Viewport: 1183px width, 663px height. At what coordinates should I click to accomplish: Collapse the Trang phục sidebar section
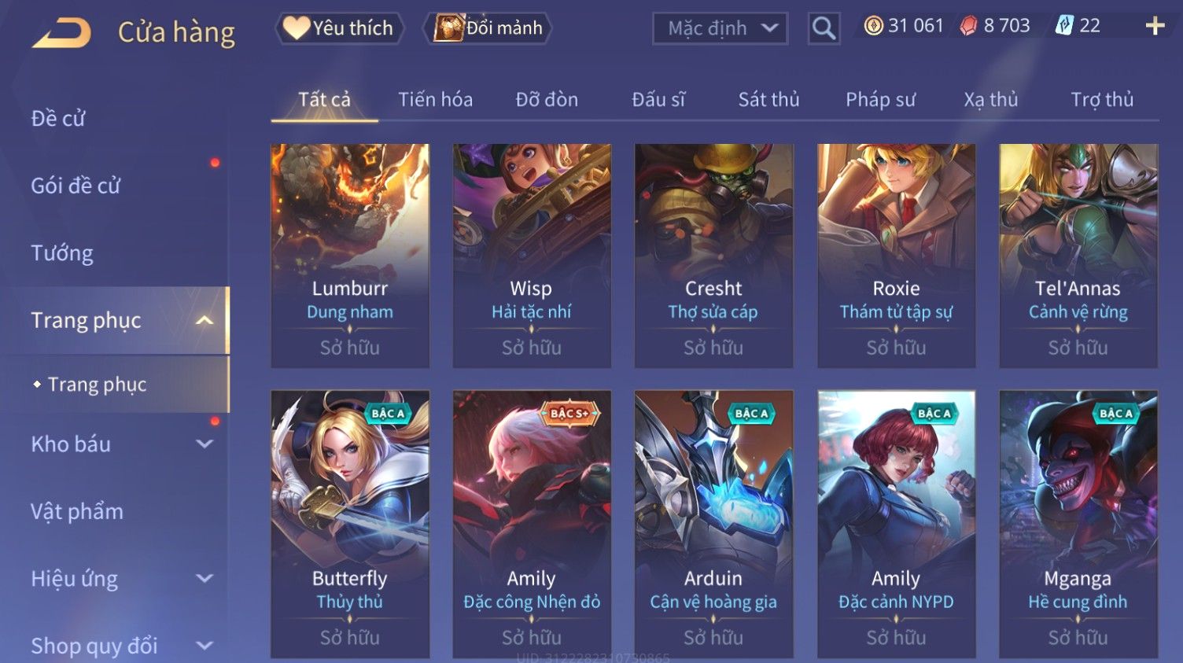click(x=205, y=320)
